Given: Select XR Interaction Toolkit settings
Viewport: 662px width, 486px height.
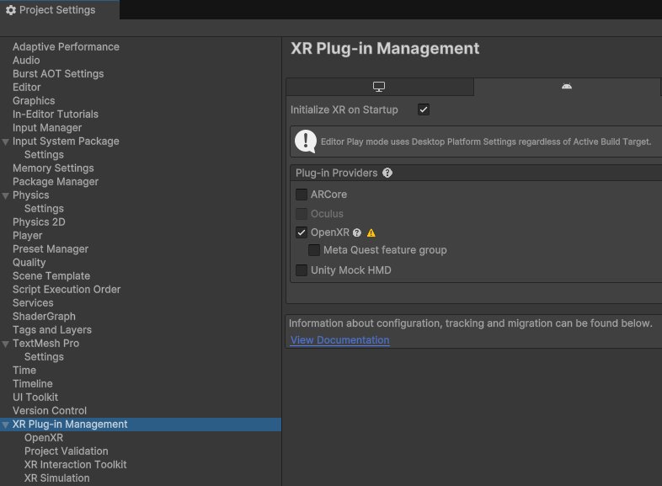Looking at the screenshot, I should coord(76,465).
